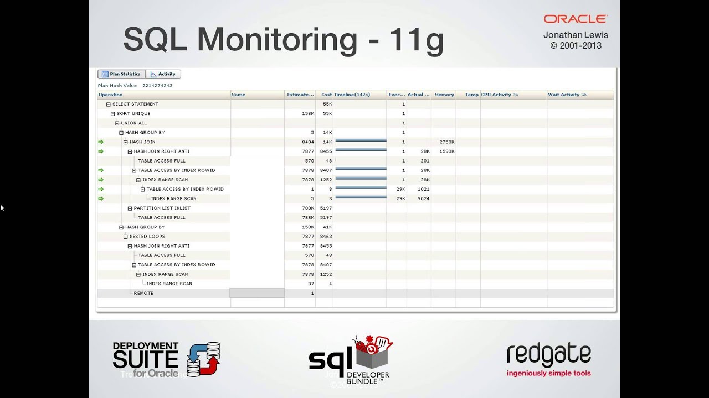
Task: Select the UNION-ALL row
Action: [x=355, y=123]
